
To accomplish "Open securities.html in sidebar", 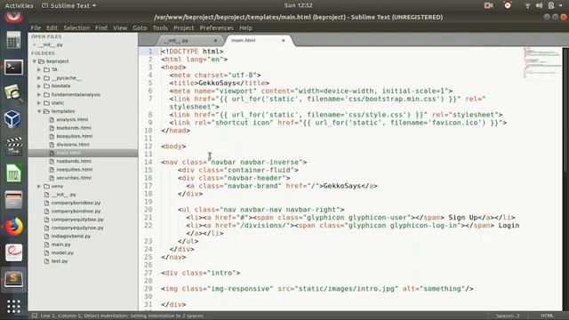I will click(74, 178).
